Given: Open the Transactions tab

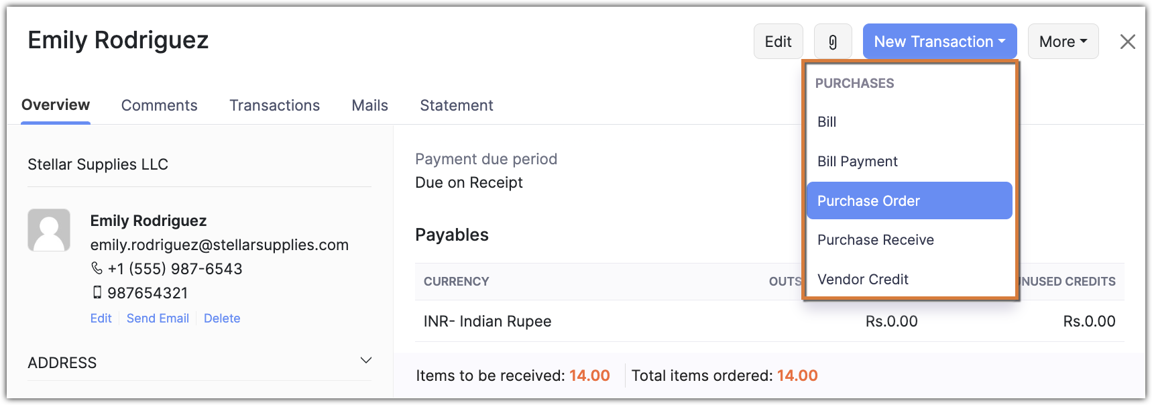Looking at the screenshot, I should click(x=274, y=105).
